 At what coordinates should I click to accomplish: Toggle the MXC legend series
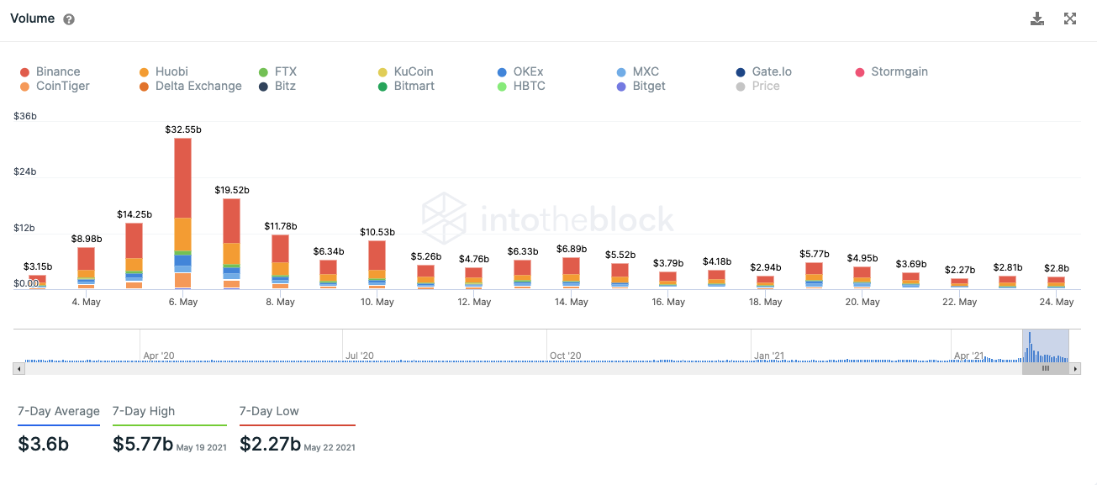(x=637, y=71)
